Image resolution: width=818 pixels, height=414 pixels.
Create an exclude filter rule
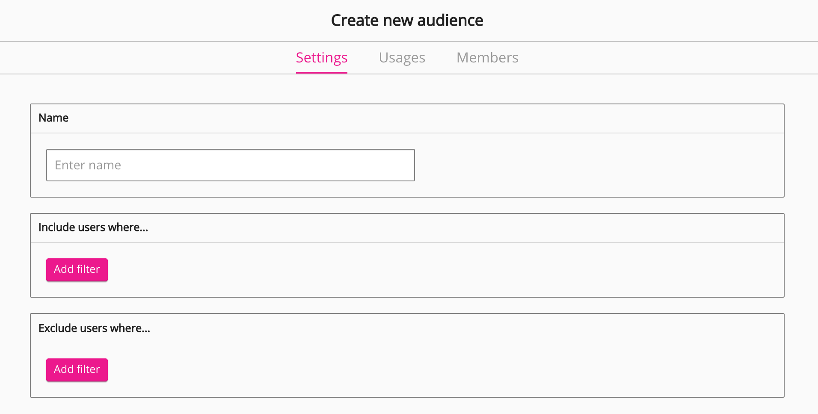pyautogui.click(x=77, y=370)
